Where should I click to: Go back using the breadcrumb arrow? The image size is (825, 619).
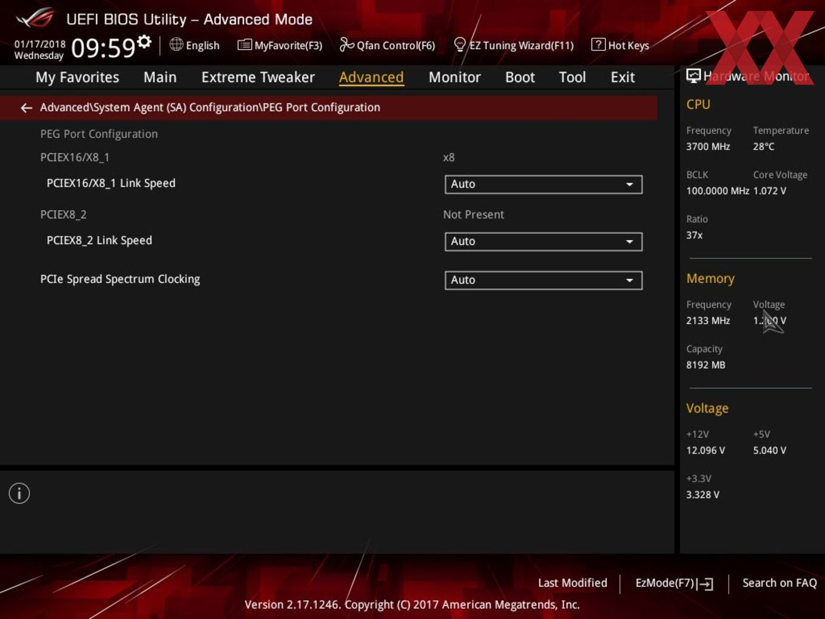coord(26,107)
